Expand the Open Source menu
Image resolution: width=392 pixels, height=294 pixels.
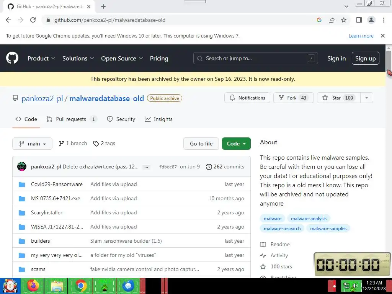click(x=122, y=58)
